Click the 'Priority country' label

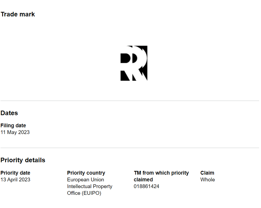point(86,173)
